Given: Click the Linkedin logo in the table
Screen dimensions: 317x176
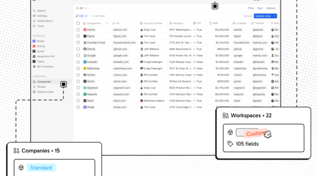Looking at the screenshot, I should click(x=85, y=62).
